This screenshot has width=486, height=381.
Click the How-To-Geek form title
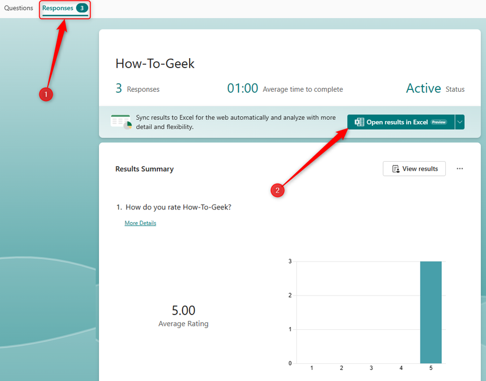[x=155, y=63]
